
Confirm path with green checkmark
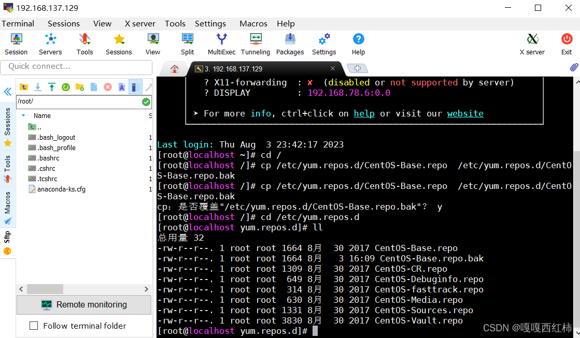(146, 102)
